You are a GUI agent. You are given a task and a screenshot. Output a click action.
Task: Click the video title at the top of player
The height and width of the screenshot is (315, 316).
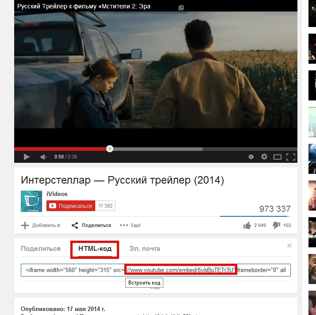click(84, 6)
